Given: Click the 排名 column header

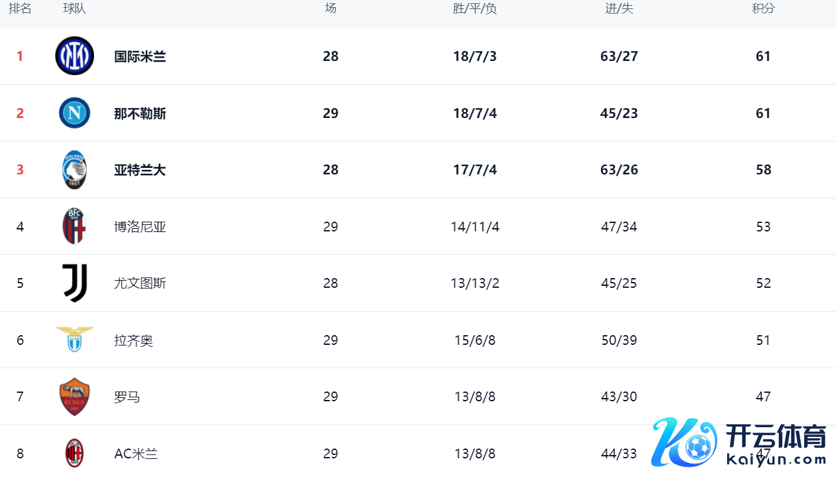Looking at the screenshot, I should (x=20, y=8).
